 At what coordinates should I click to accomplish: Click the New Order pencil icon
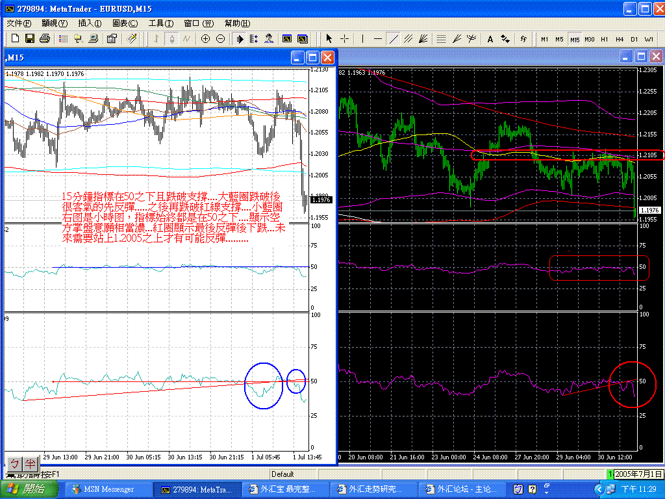132,38
